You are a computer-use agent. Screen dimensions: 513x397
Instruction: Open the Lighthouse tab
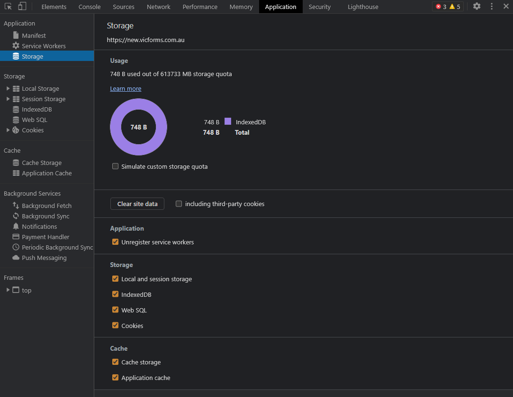pos(363,7)
